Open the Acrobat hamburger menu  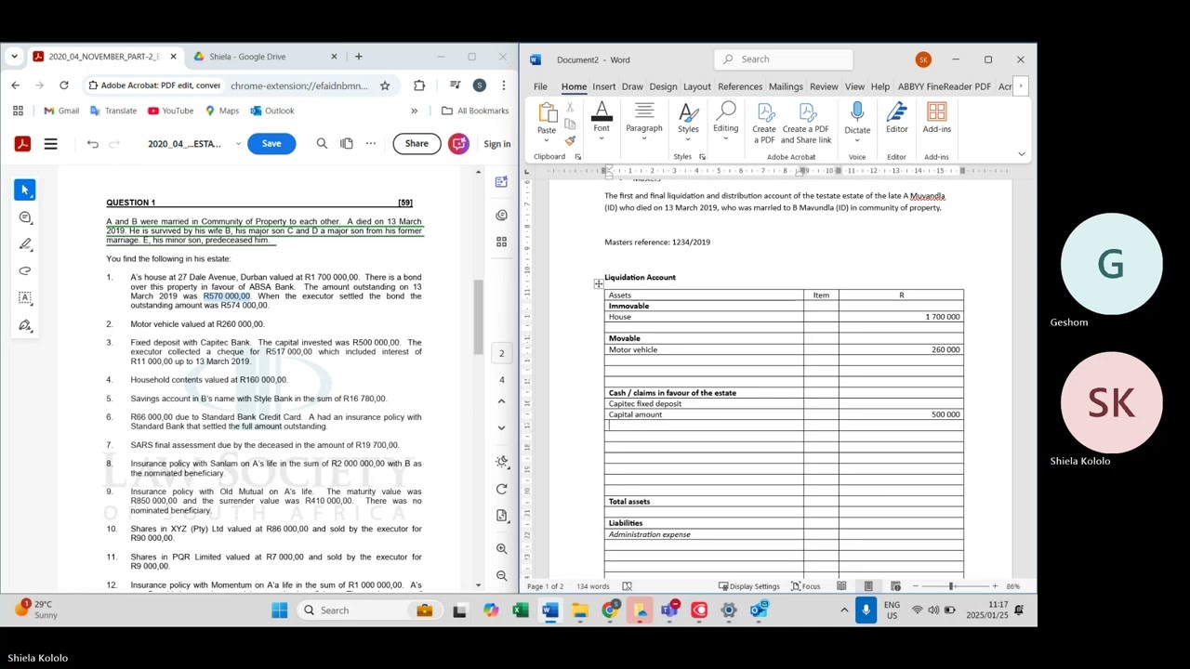51,144
